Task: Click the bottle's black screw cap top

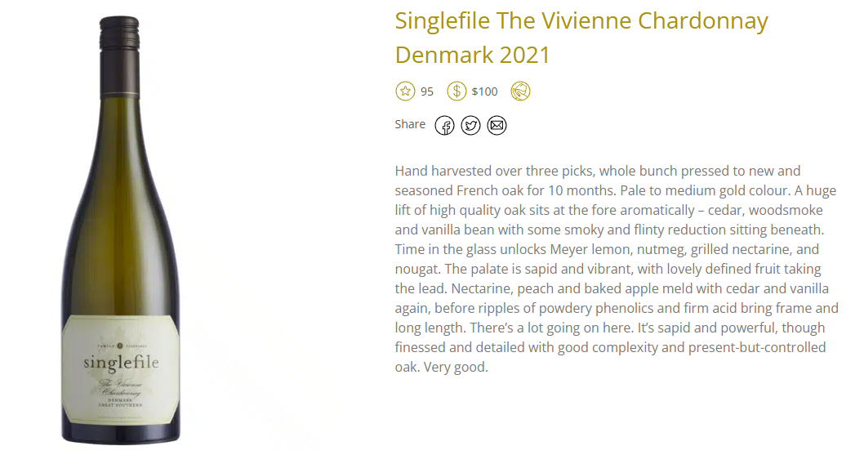Action: (119, 34)
